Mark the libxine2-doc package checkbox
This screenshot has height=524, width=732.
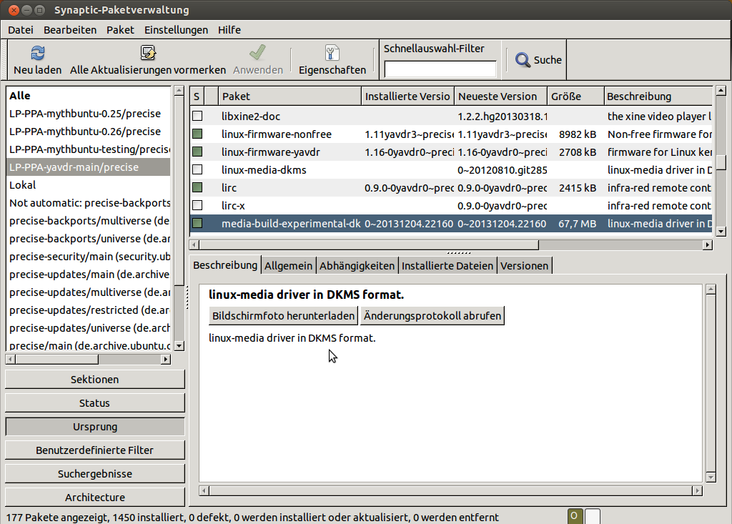point(198,116)
